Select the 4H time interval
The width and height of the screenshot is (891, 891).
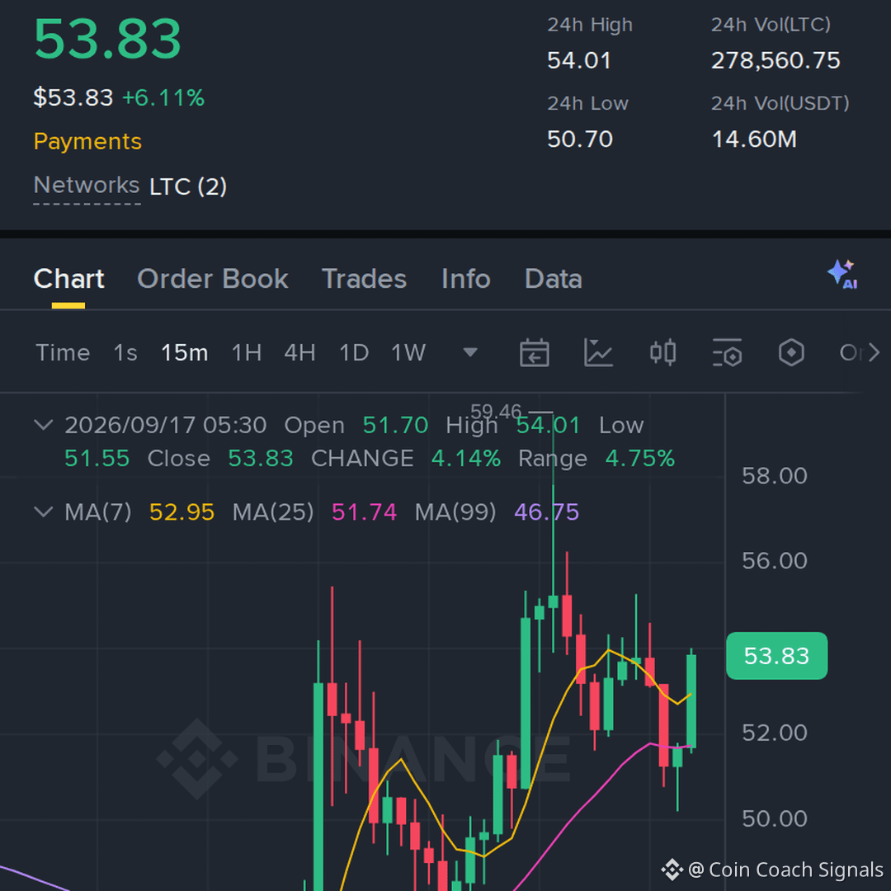[x=299, y=352]
